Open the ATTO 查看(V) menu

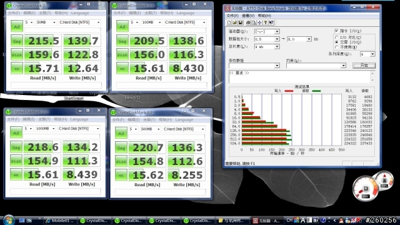[x=248, y=16]
